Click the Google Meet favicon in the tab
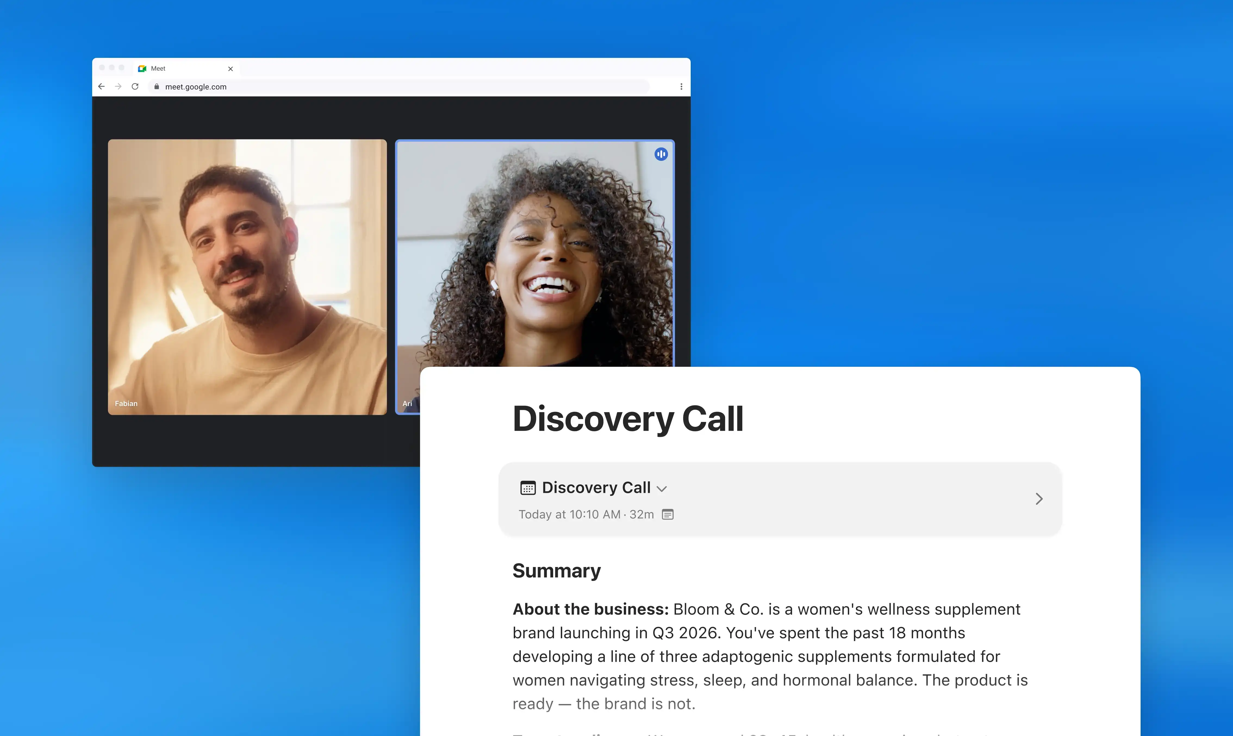 coord(142,68)
